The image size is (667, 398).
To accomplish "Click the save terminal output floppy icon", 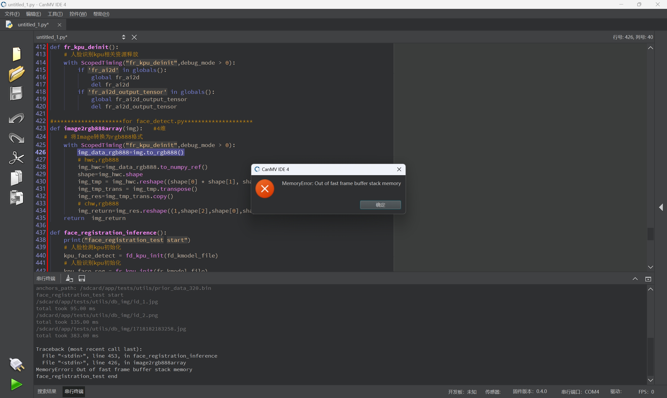I will click(x=82, y=278).
